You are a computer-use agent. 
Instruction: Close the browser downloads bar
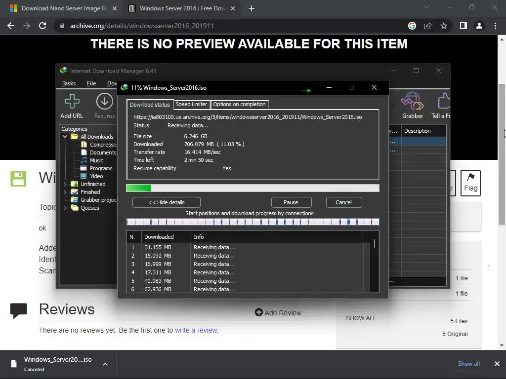tap(497, 364)
